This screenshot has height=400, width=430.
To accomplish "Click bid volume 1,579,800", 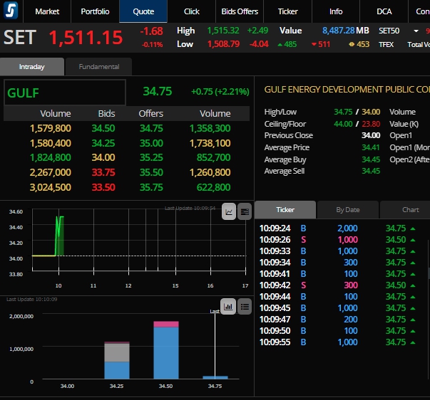I will point(51,128).
